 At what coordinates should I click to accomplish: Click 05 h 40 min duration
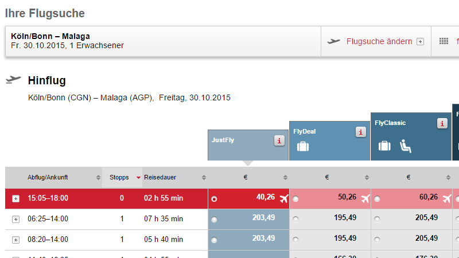164,240
